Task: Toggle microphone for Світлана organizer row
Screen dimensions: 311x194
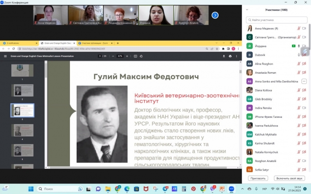Action: (x=299, y=37)
